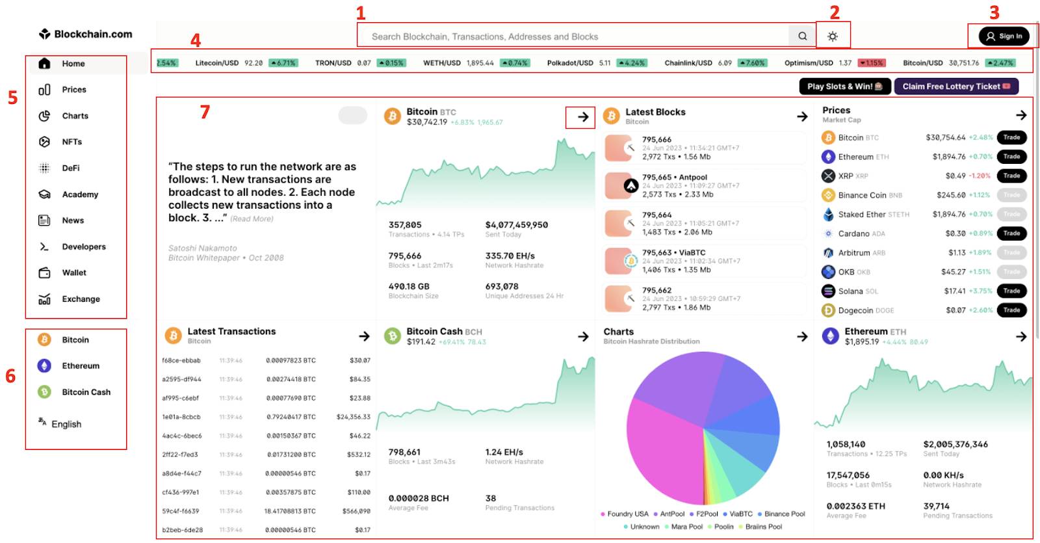The height and width of the screenshot is (543, 1040).
Task: Open Prices Market Cap arrow
Action: (1021, 115)
